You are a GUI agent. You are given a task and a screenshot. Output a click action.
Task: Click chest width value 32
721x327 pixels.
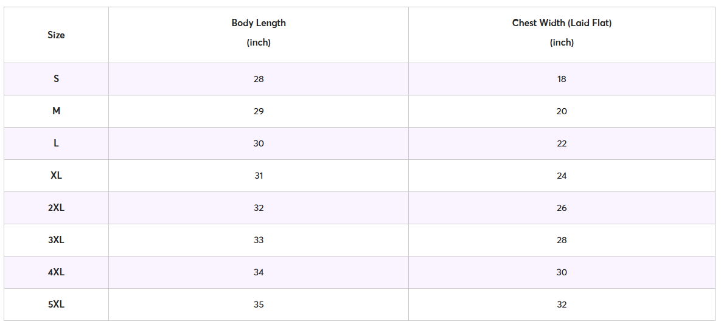(562, 305)
